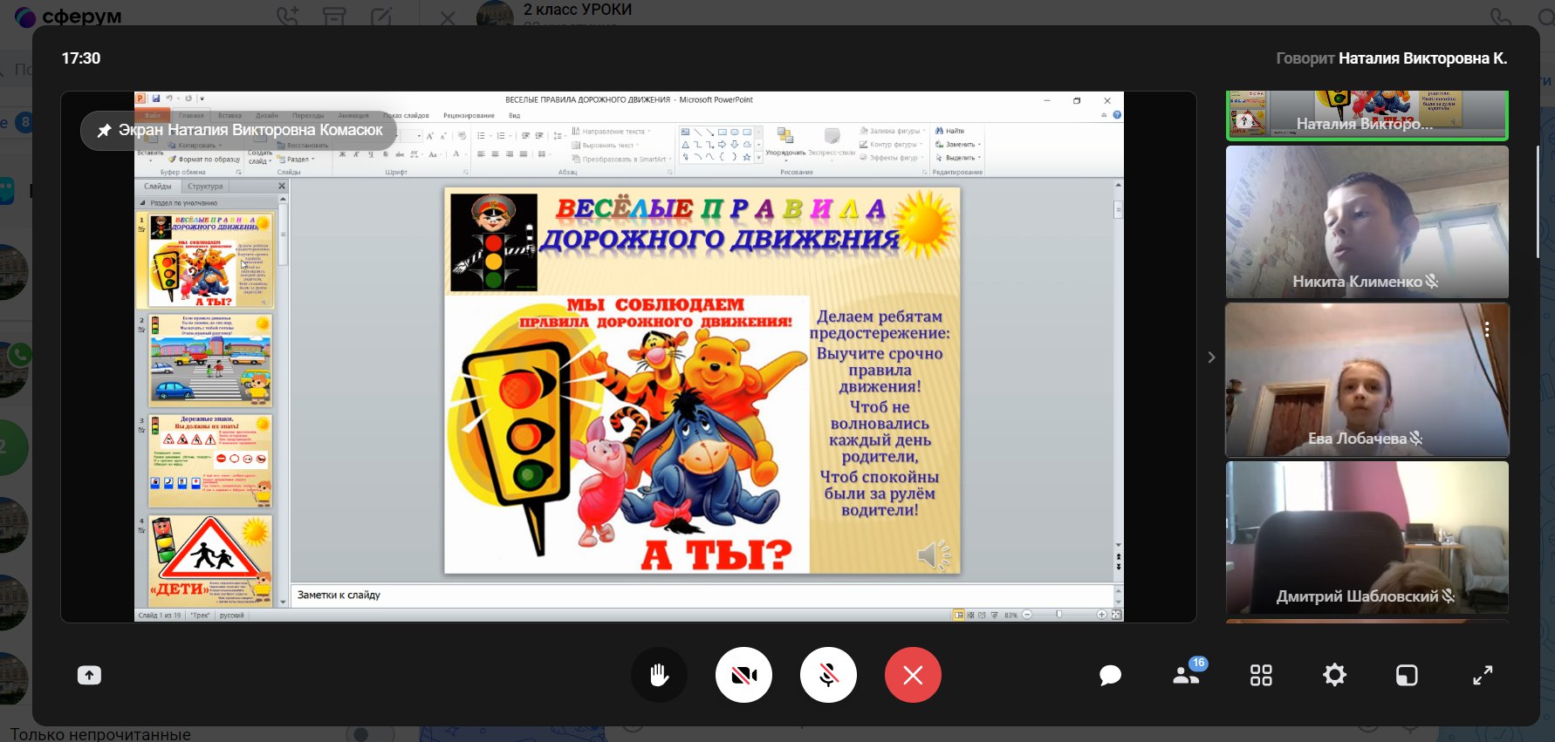
Task: Collapse the ribbon with caret icon
Action: (x=1104, y=115)
